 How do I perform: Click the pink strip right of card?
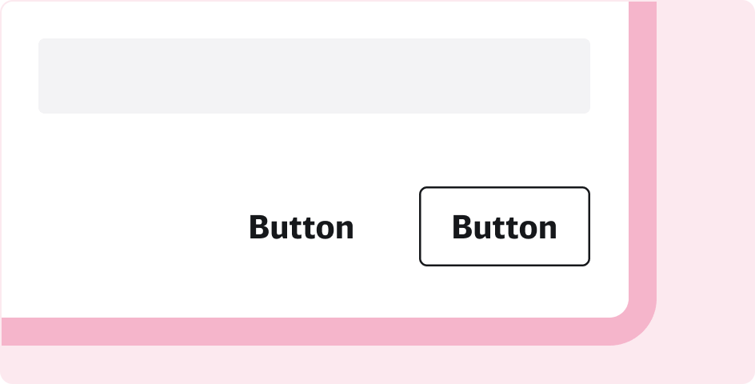(x=642, y=160)
